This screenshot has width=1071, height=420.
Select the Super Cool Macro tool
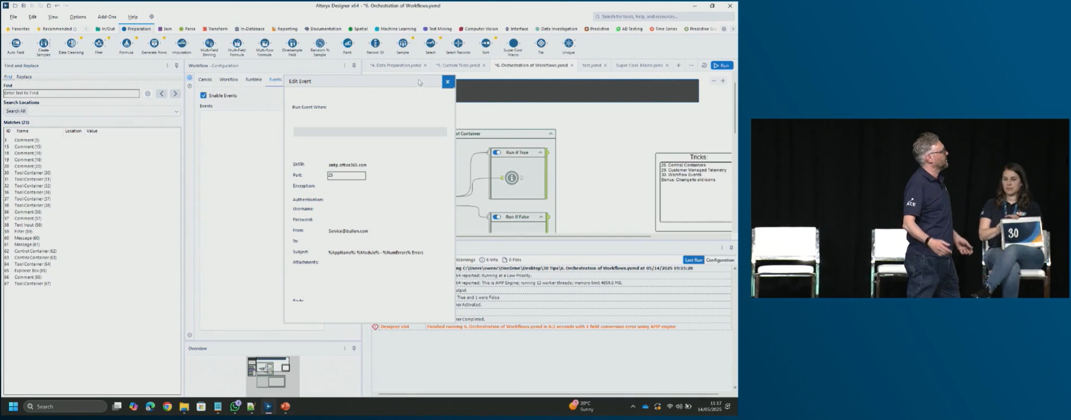click(x=513, y=47)
